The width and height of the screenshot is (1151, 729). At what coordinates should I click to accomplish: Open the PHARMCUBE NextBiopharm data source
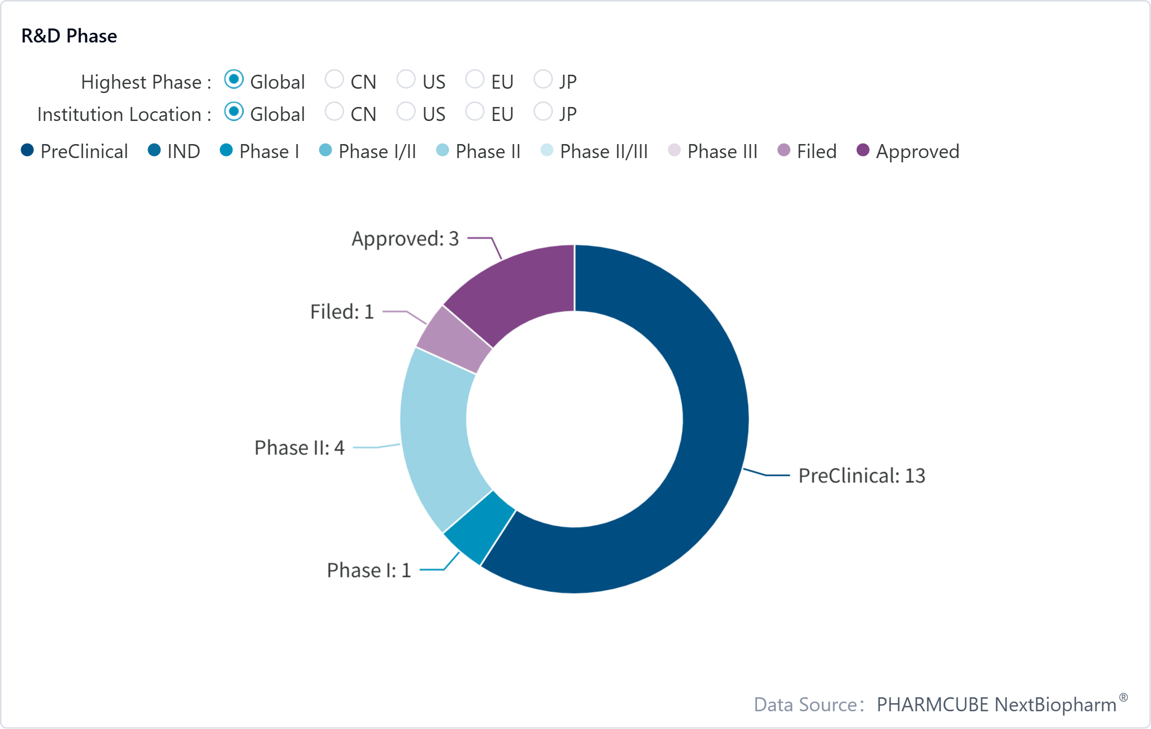pyautogui.click(x=996, y=704)
